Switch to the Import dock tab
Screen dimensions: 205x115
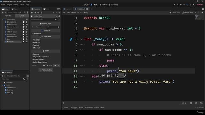tap(15, 9)
